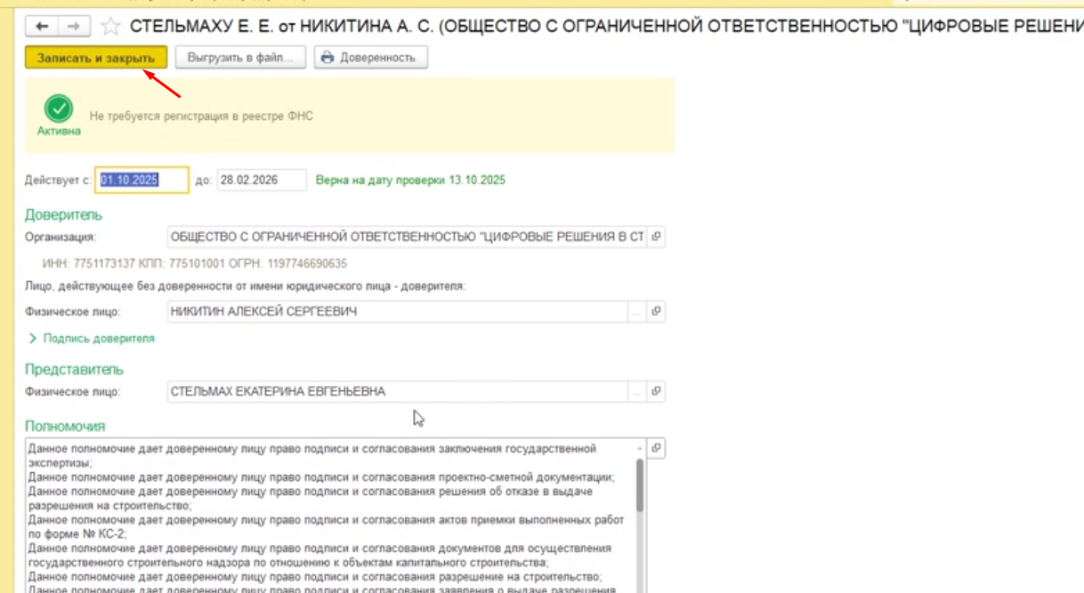Click the до date field 28.02.2026
1084x593 pixels.
tap(261, 180)
